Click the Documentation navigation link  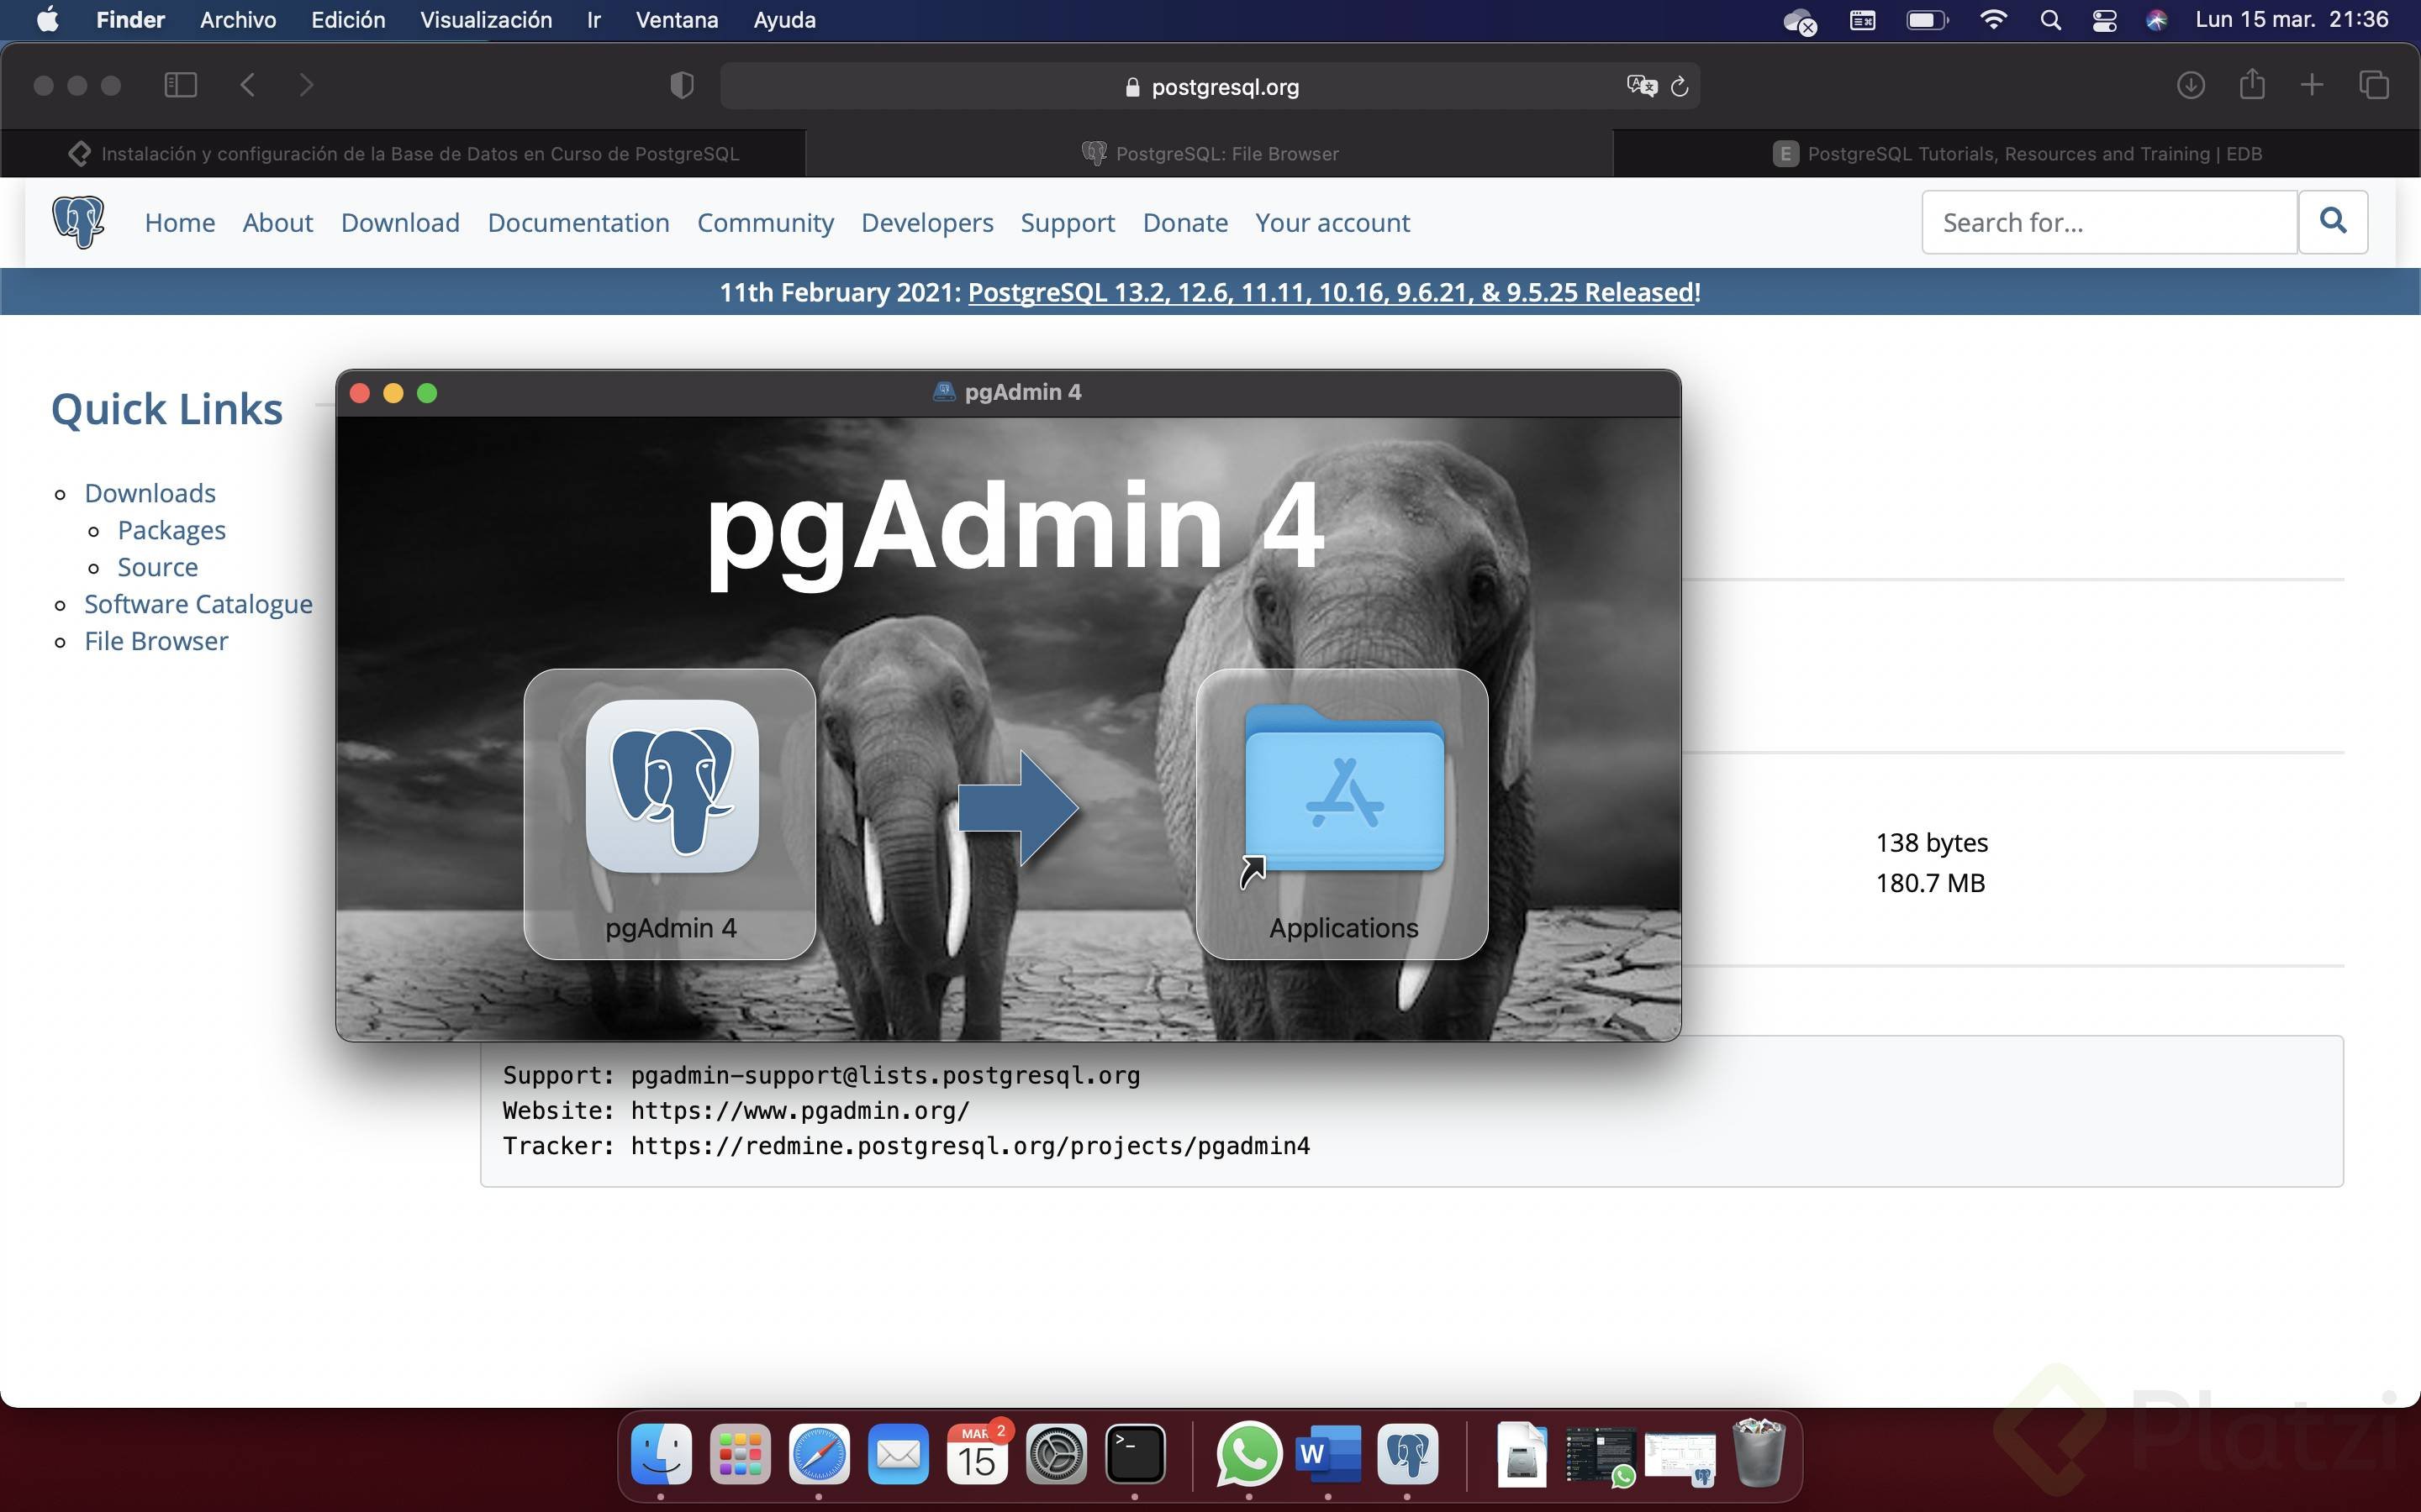coord(578,222)
